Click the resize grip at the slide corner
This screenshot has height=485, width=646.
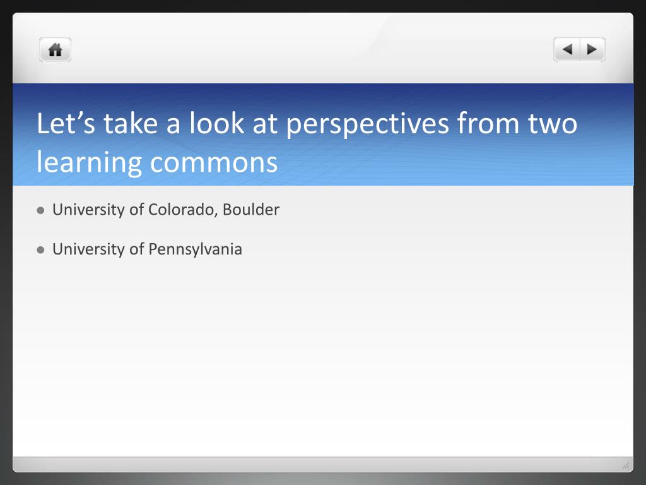point(626,465)
